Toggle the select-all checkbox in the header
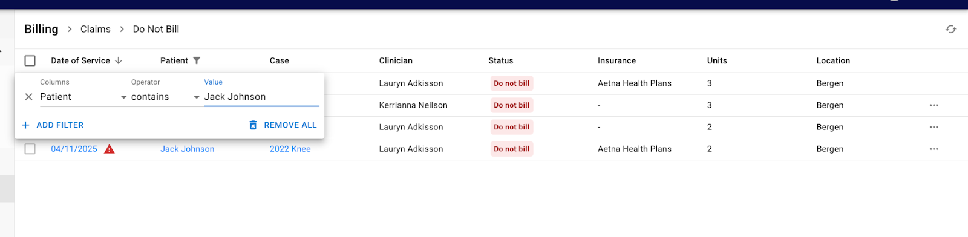 pos(30,60)
